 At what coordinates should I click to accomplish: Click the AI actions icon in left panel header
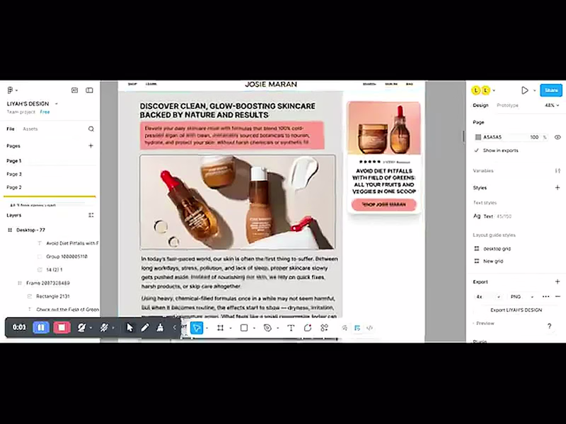pyautogui.click(x=75, y=90)
